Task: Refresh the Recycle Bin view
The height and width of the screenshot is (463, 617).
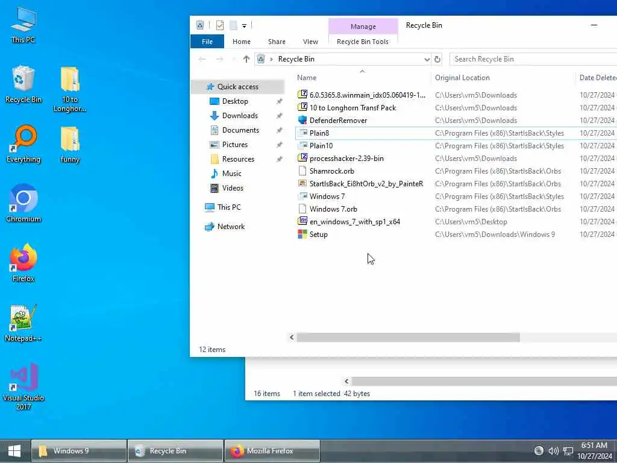Action: tap(437, 59)
